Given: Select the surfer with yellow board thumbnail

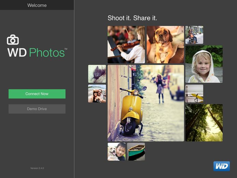Looking at the screenshot, I should (x=194, y=93).
